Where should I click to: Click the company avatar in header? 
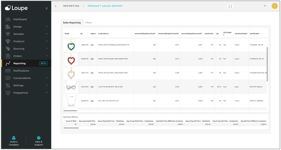tap(230, 6)
